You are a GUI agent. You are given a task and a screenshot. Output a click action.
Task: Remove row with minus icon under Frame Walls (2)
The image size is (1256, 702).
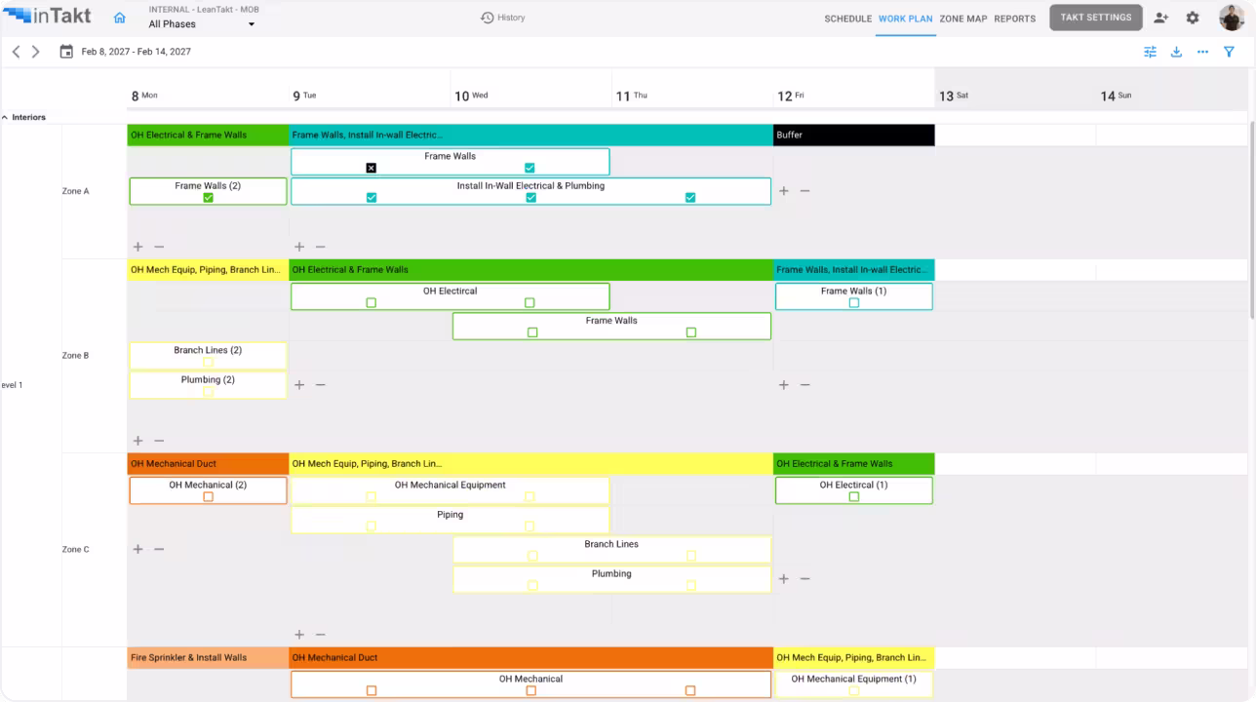159,247
